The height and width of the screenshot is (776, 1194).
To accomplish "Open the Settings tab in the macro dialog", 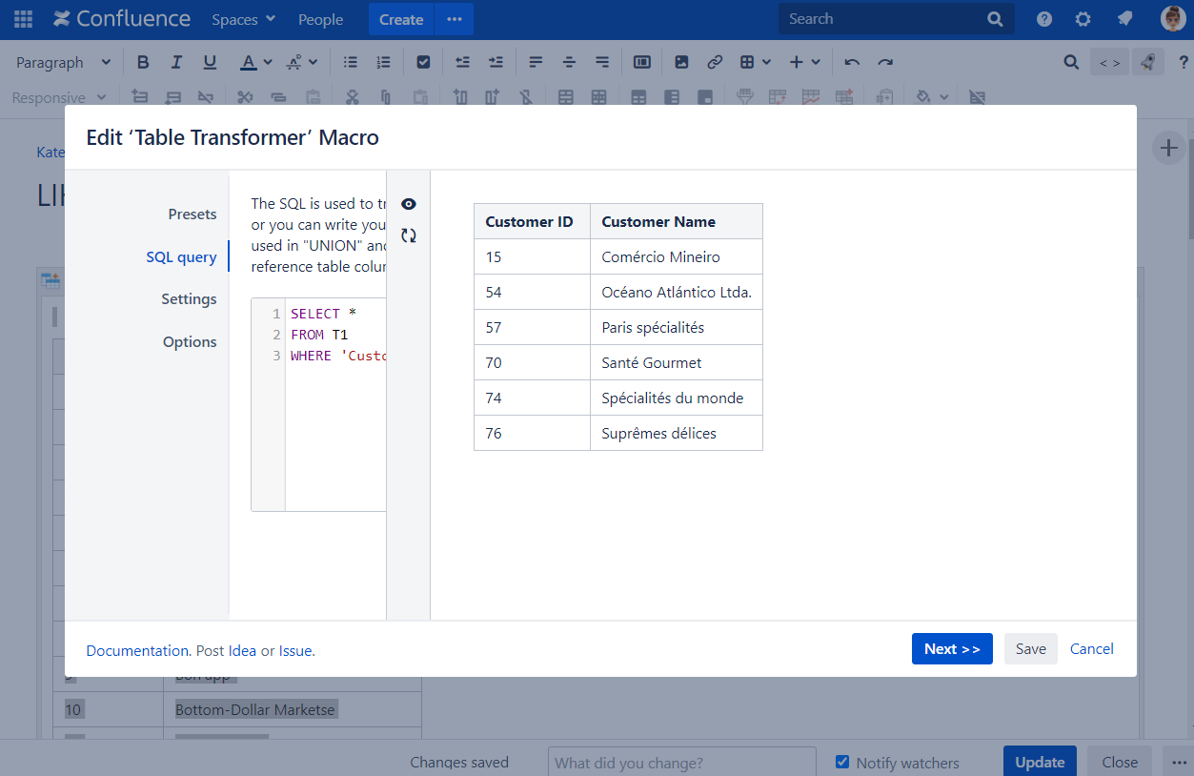I will [189, 299].
